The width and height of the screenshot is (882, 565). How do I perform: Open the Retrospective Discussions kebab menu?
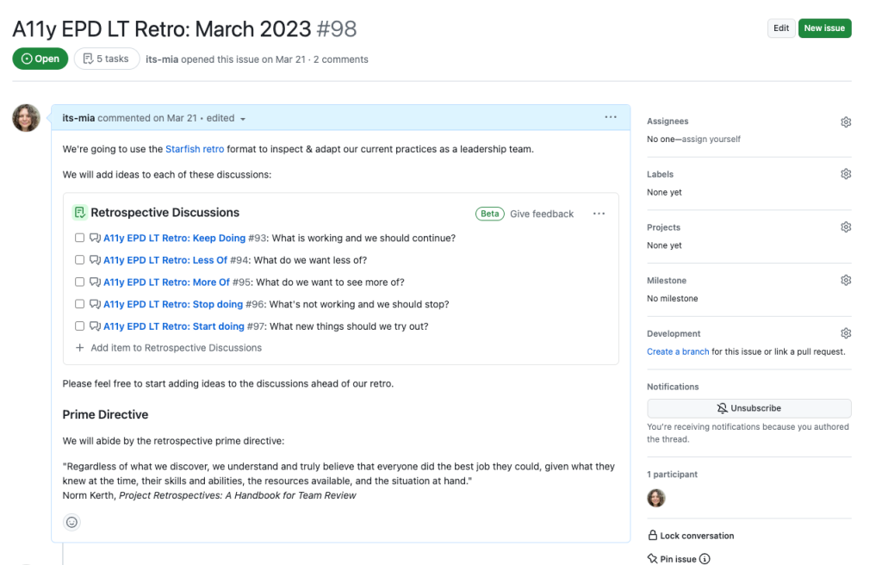(x=598, y=213)
